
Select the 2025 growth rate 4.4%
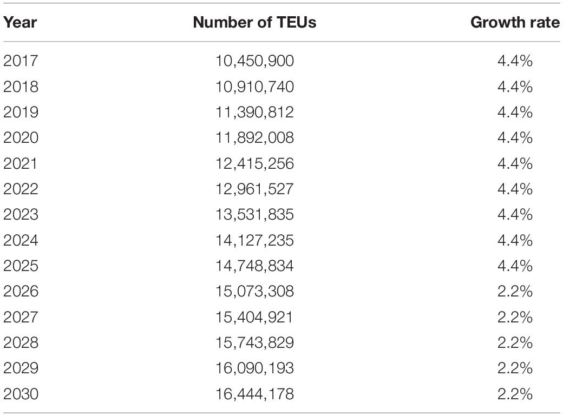click(515, 266)
